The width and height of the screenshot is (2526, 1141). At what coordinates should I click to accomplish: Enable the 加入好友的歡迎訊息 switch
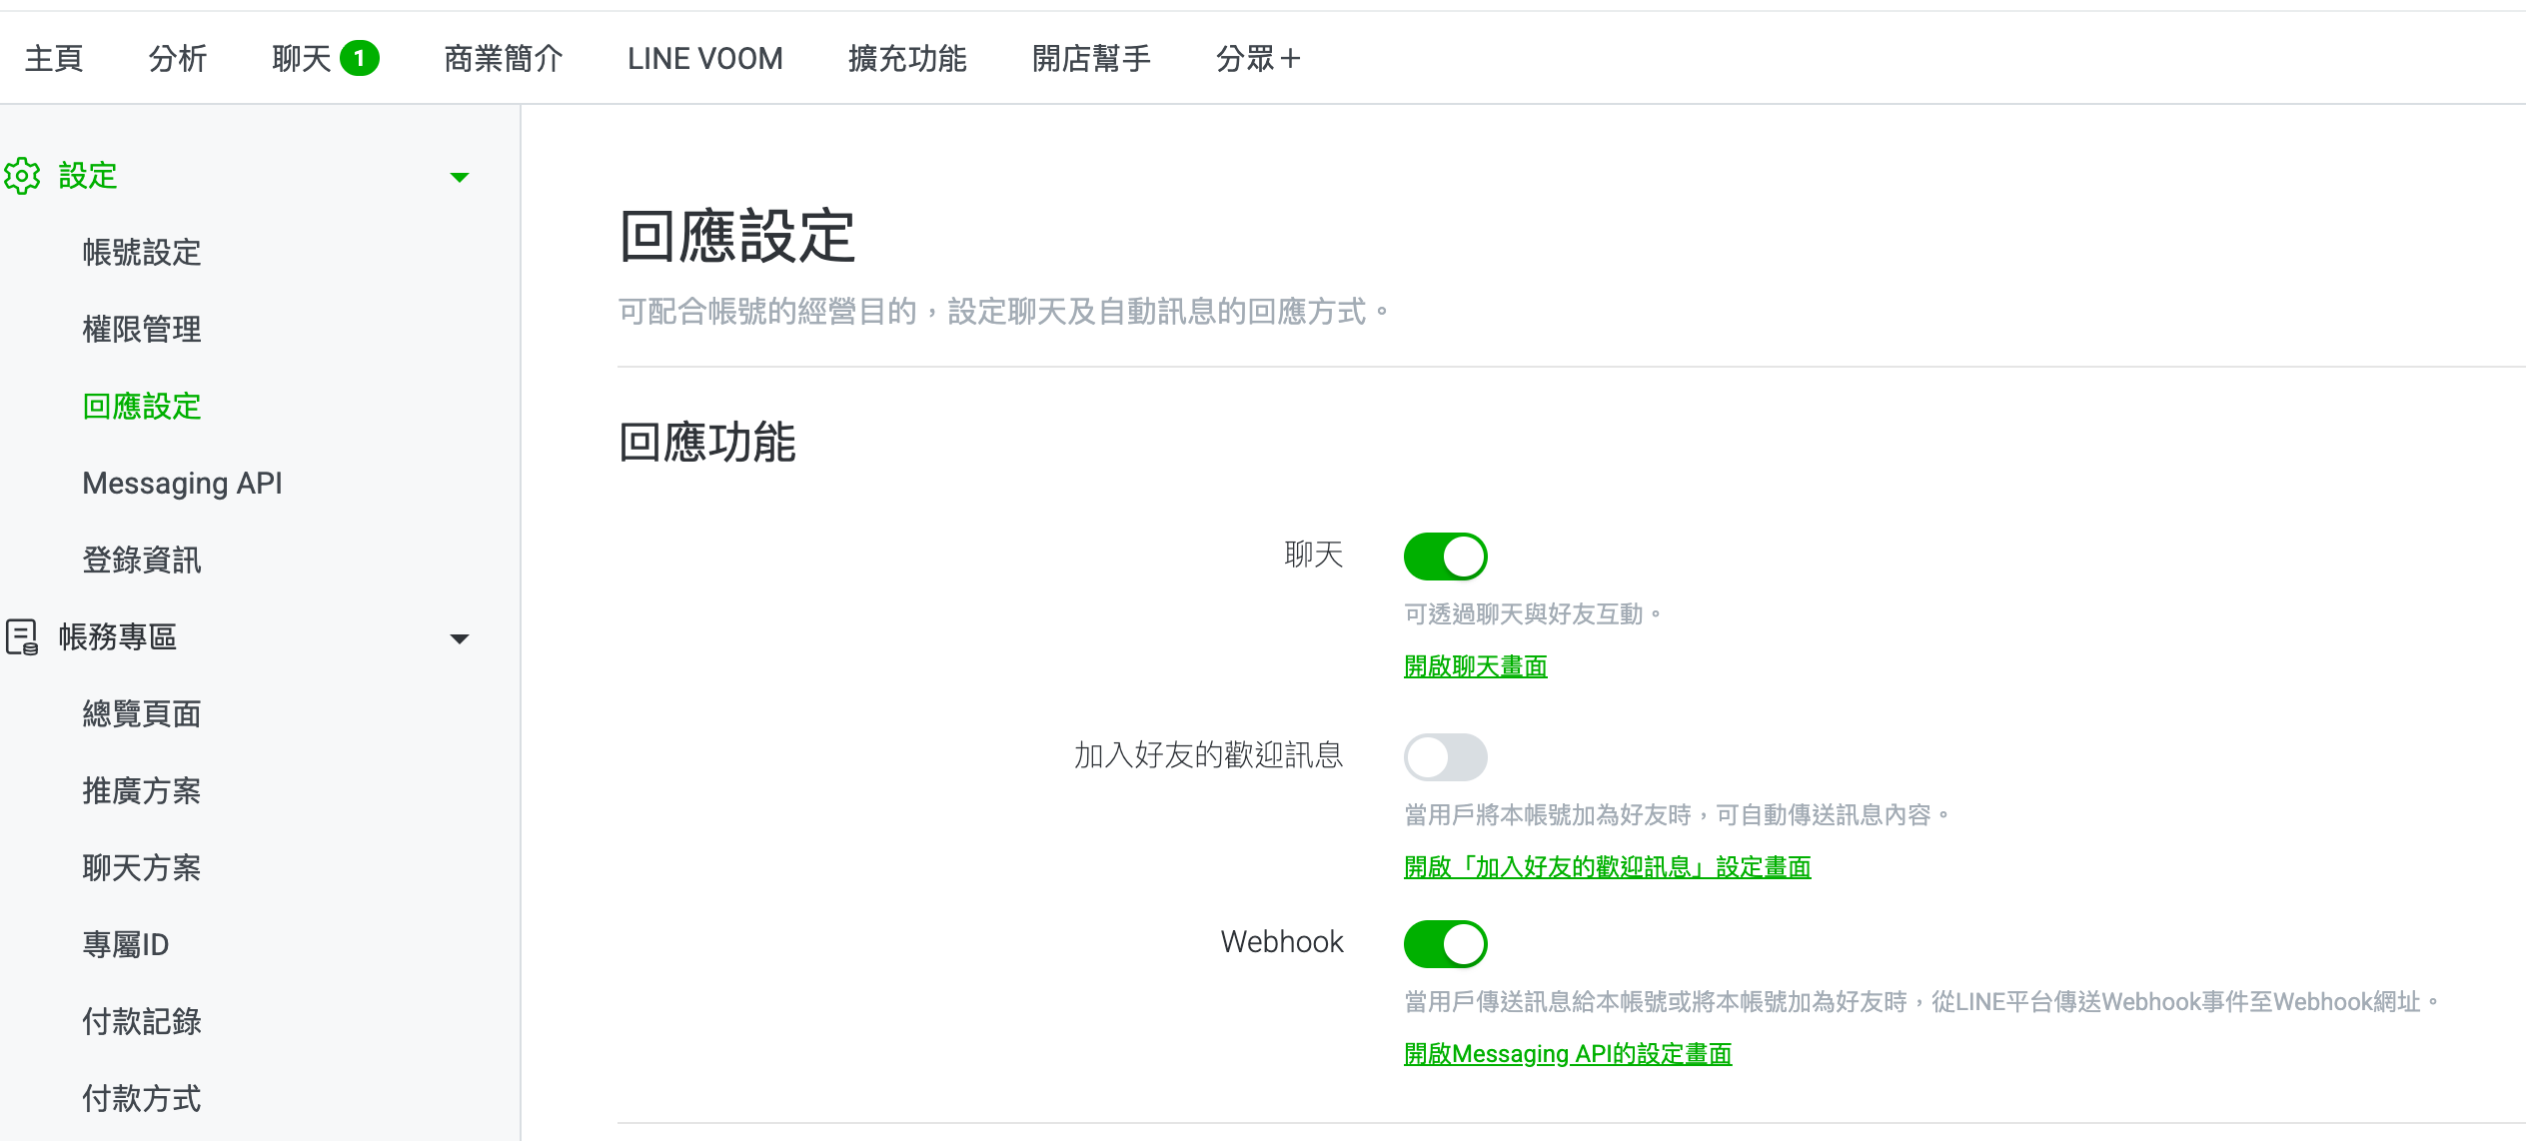pos(1445,757)
